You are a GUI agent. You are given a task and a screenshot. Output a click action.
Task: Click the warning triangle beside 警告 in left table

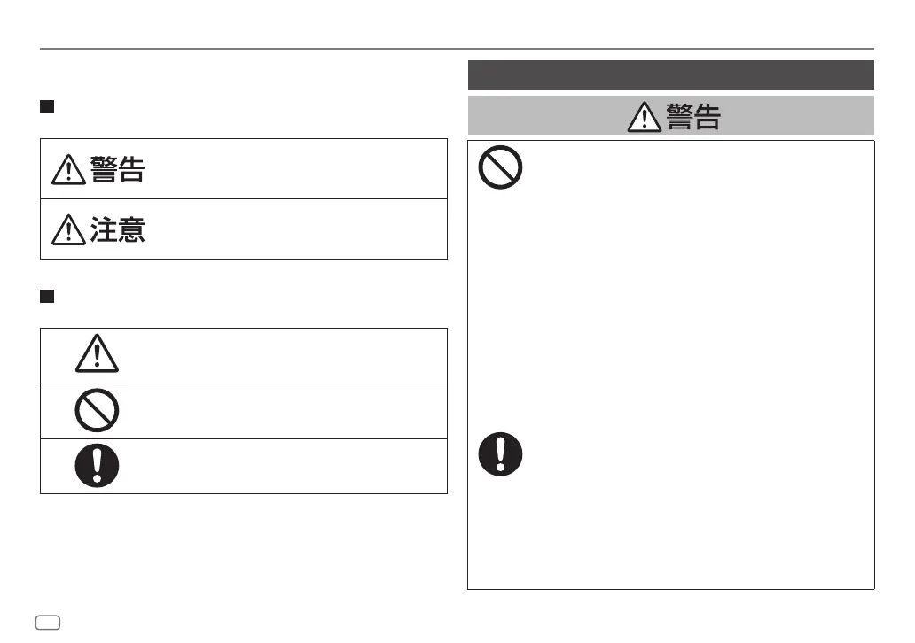[69, 170]
